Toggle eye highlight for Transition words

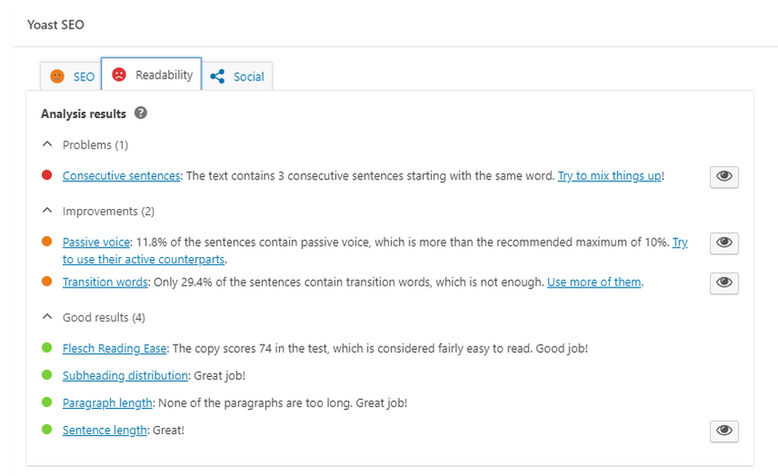click(724, 283)
